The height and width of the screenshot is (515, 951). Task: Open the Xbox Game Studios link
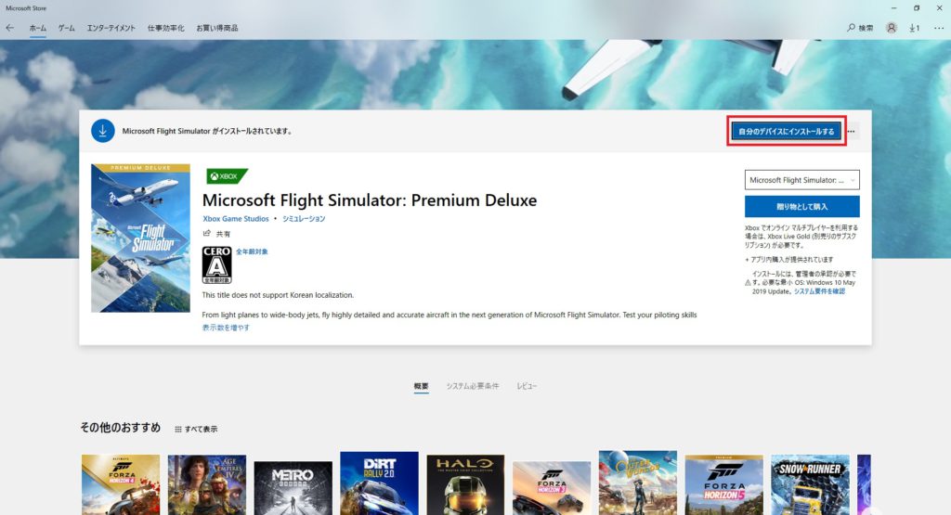coord(236,219)
